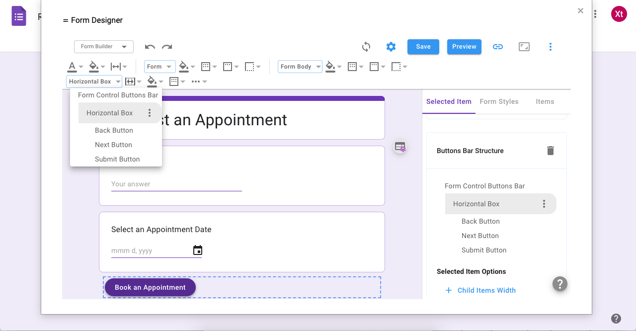This screenshot has height=331, width=636.
Task: Click the Your answer text field
Action: click(x=176, y=184)
